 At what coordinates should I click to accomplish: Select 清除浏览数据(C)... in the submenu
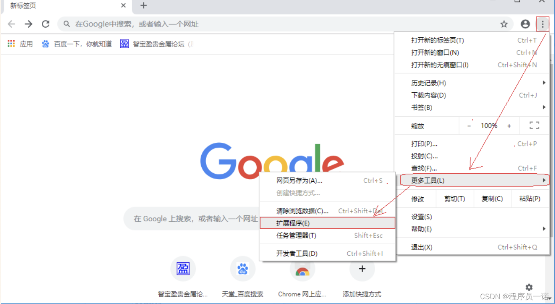click(328, 211)
